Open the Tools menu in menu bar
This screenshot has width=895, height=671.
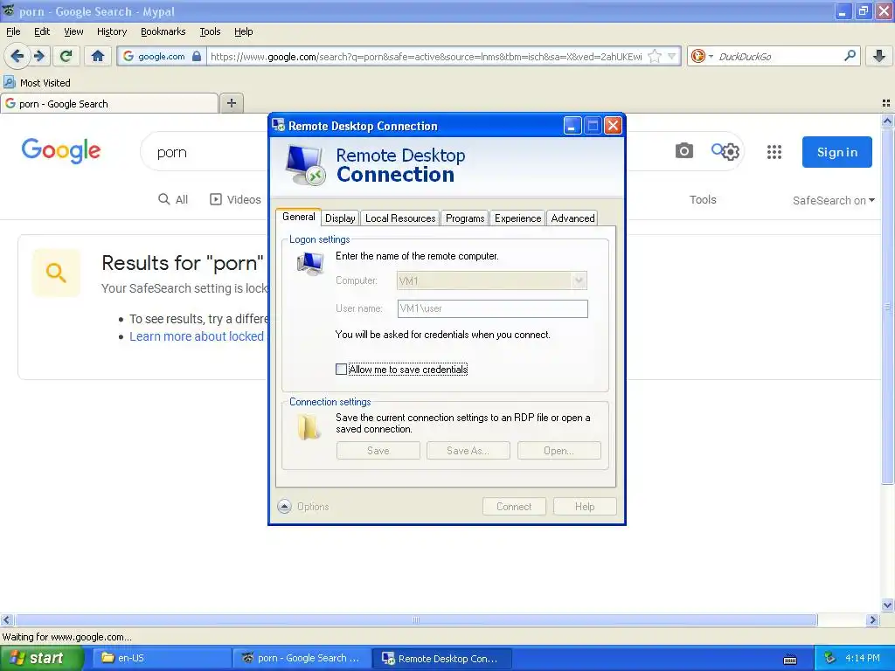(x=210, y=31)
